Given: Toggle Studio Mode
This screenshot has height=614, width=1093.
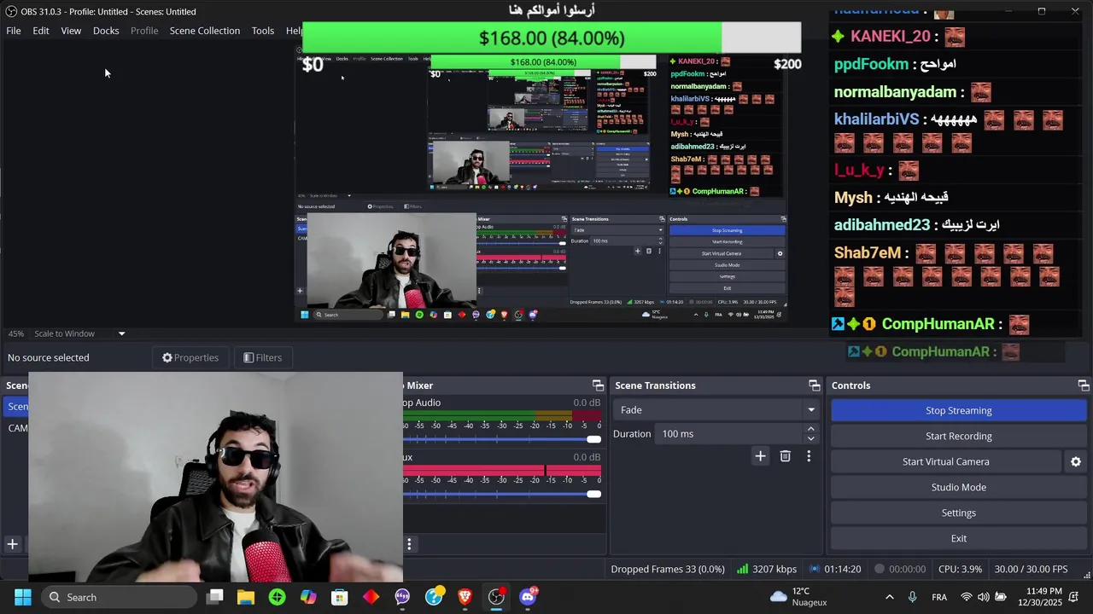Looking at the screenshot, I should [958, 487].
